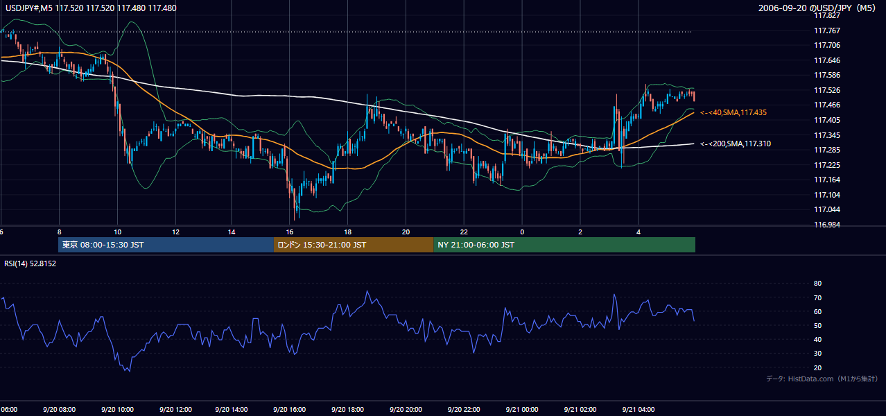Click the 40 SMA 117.435 label

click(733, 112)
